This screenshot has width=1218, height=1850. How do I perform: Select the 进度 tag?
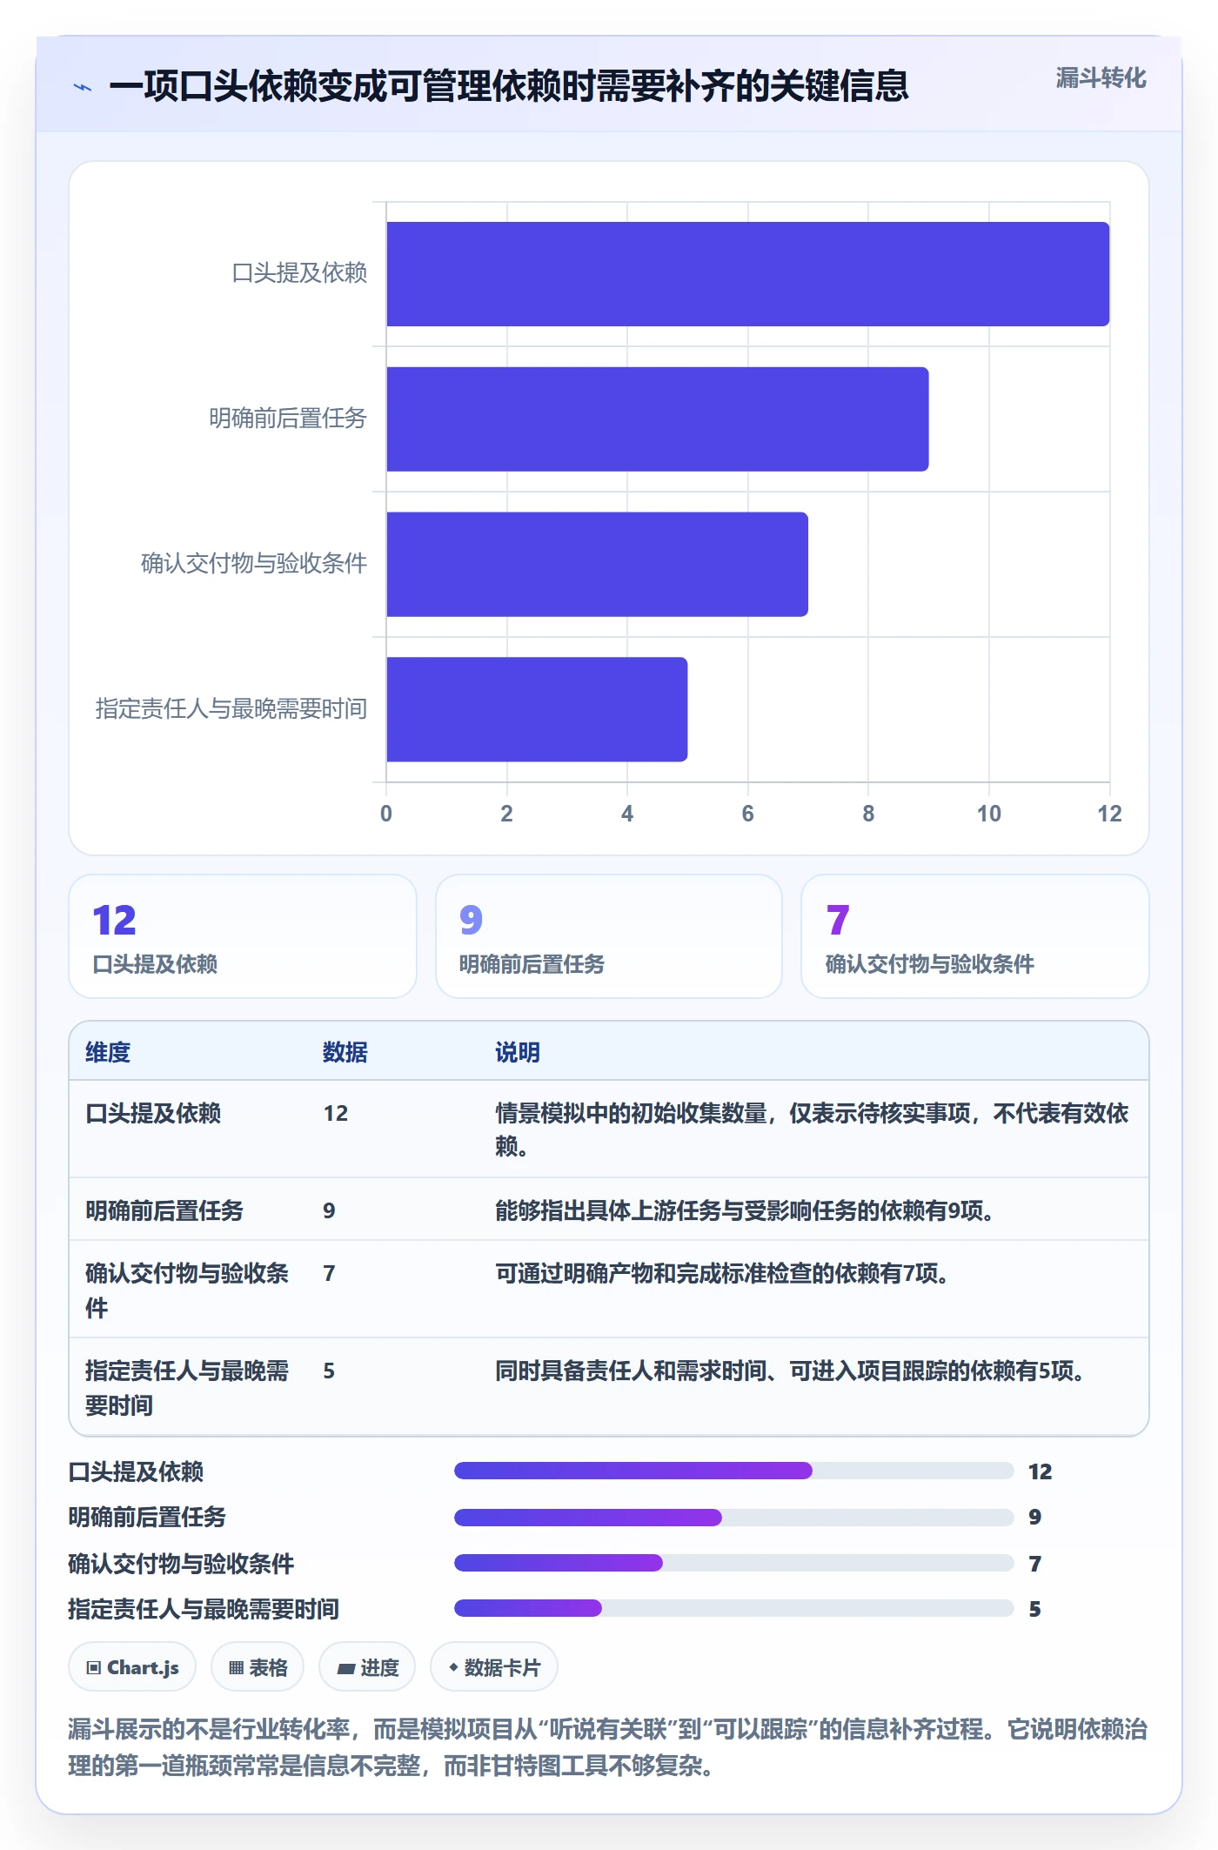pos(367,1667)
